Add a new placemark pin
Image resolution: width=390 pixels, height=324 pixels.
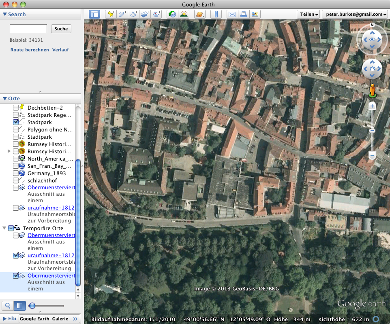pos(111,14)
